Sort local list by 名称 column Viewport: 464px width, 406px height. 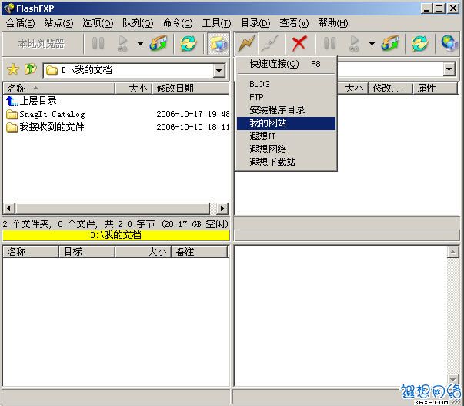(58, 88)
